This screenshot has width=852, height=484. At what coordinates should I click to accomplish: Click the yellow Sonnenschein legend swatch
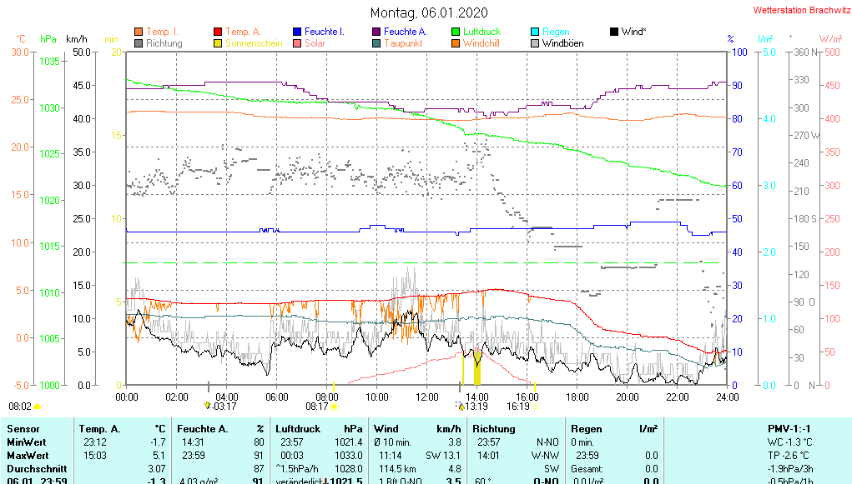click(x=219, y=43)
